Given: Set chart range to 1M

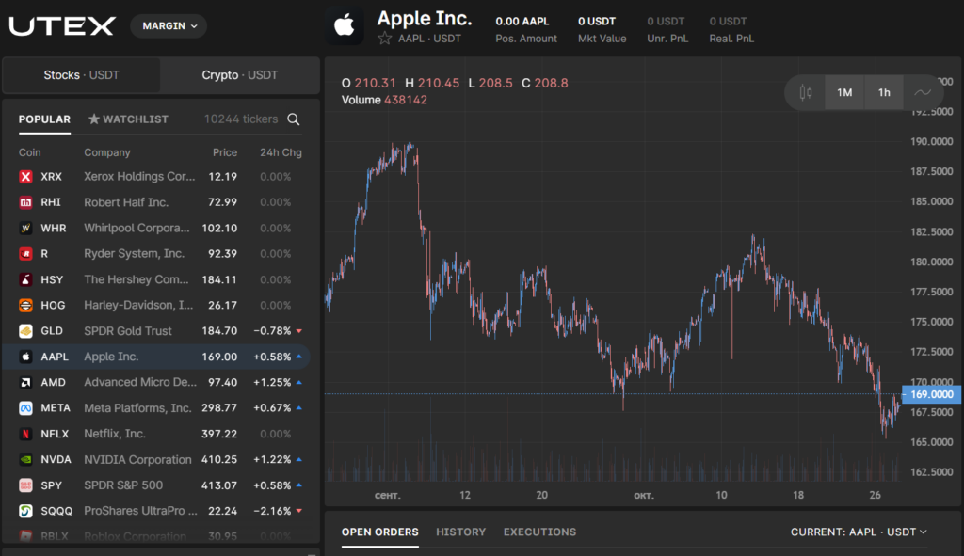Looking at the screenshot, I should coord(844,92).
